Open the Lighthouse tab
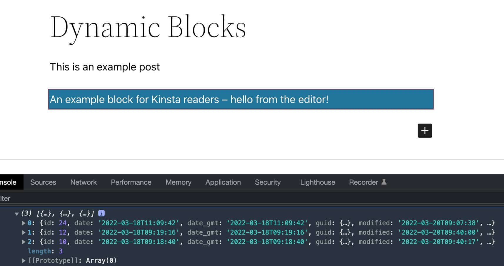Viewport: 504px width, 266px height. pyautogui.click(x=317, y=182)
